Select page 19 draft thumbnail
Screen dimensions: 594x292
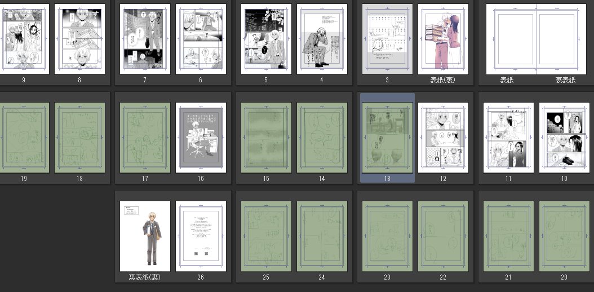point(24,138)
